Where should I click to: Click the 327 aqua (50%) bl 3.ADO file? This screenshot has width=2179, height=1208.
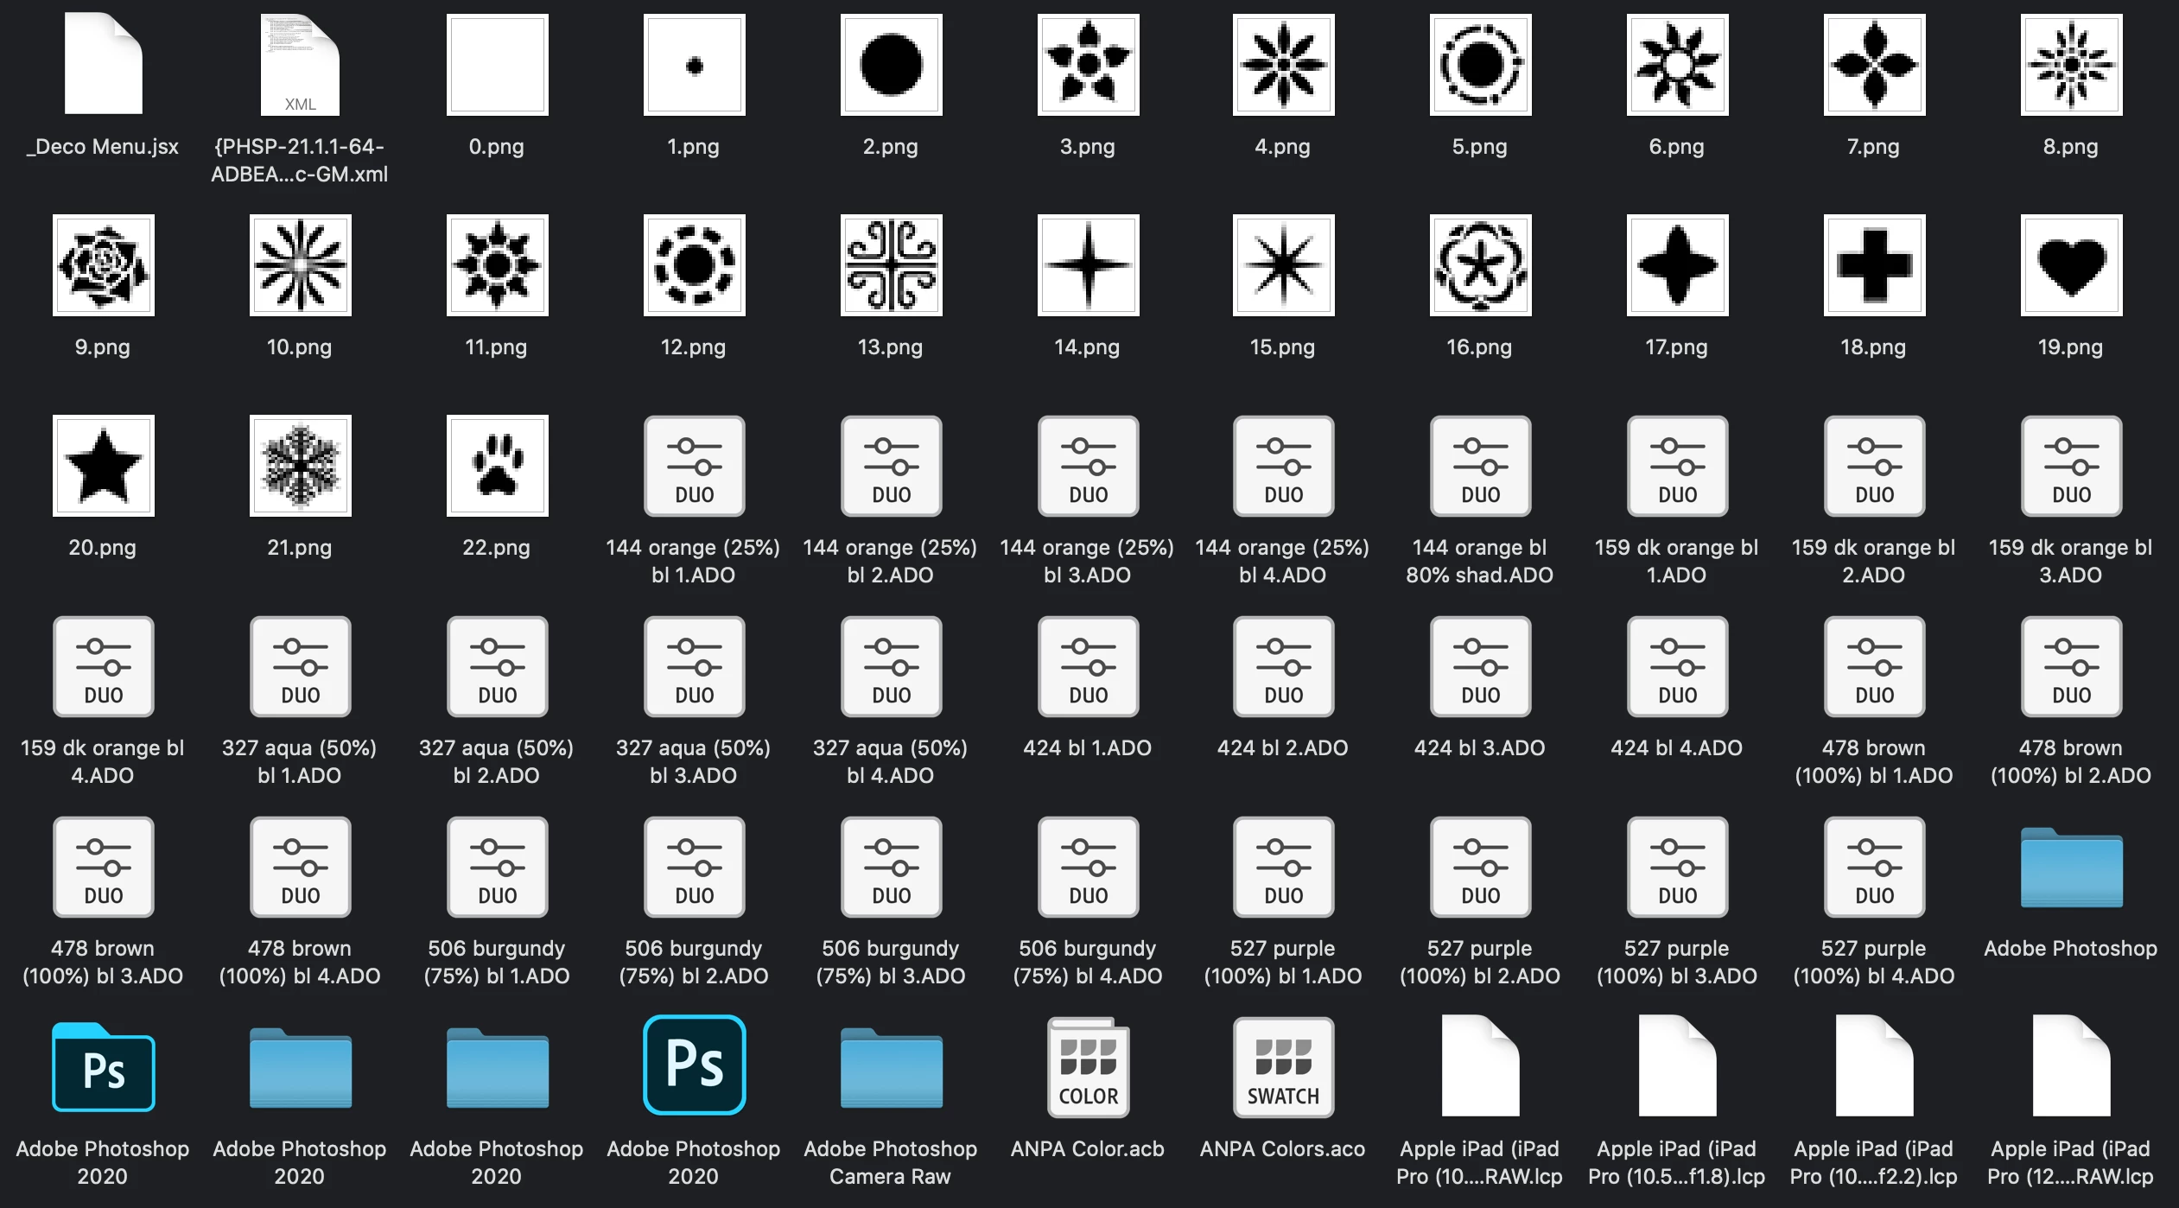(x=694, y=667)
